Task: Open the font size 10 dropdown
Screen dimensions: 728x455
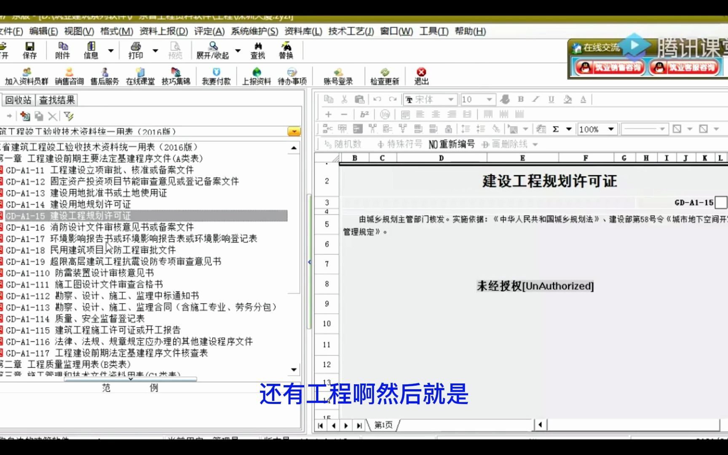Action: [490, 99]
